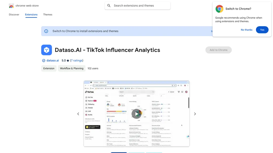The width and height of the screenshot is (273, 153).
Task: Click the Chrome Web Store rainbow logo
Action: [11, 6]
